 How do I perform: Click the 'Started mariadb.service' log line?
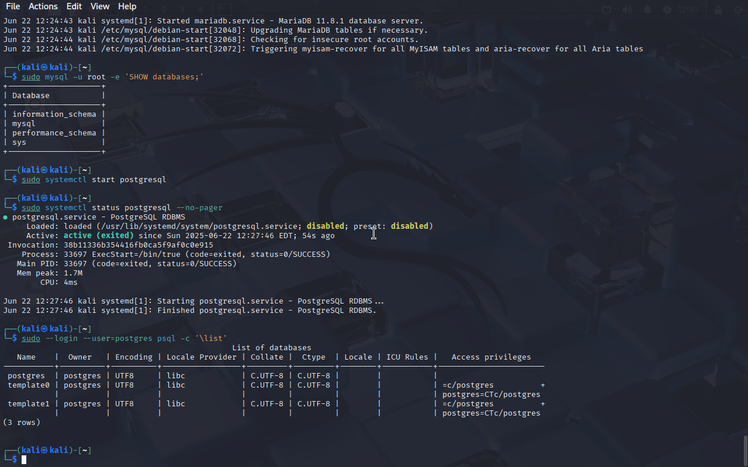tap(213, 21)
